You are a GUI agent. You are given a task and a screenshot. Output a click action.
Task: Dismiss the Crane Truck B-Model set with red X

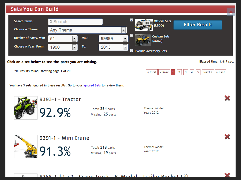227,175
